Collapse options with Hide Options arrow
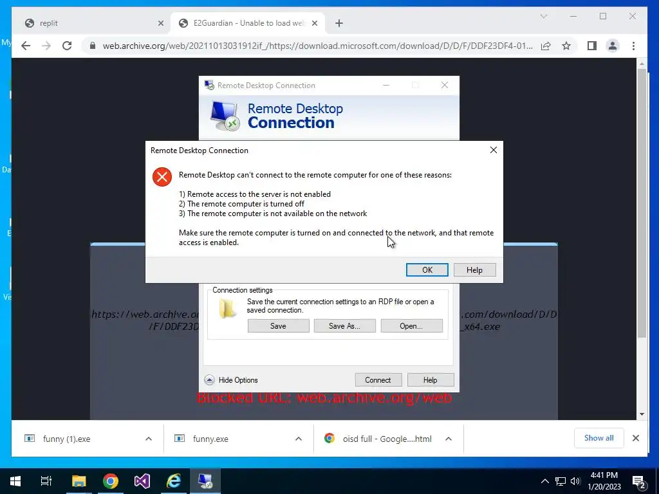Viewport: 659px width, 494px height. coord(209,380)
